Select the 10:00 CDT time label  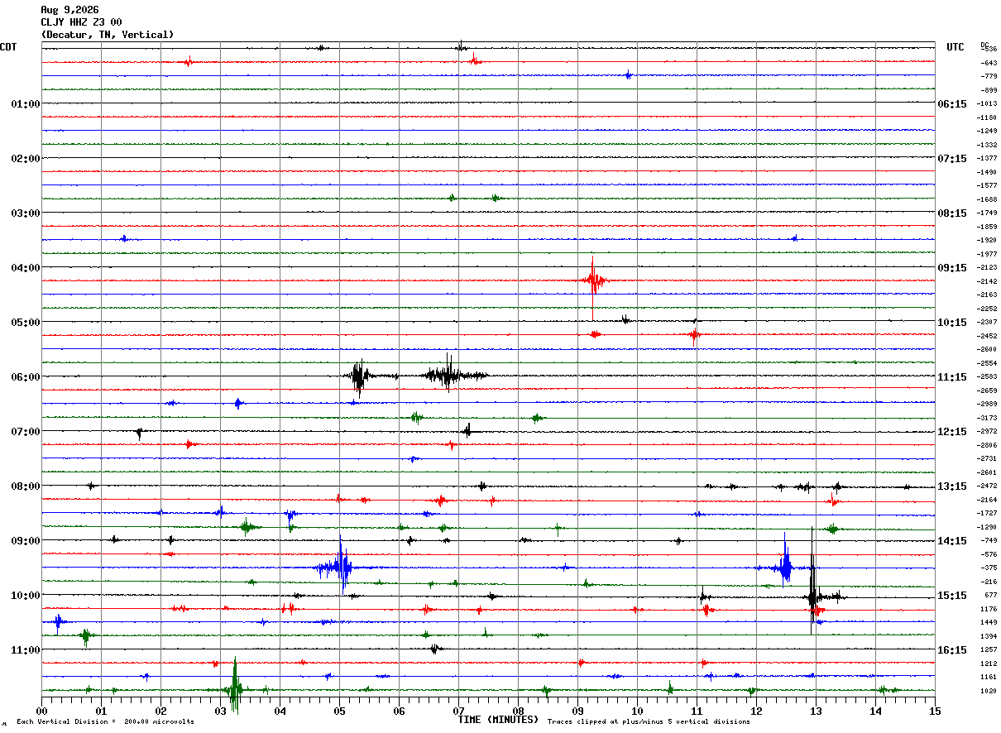(25, 596)
